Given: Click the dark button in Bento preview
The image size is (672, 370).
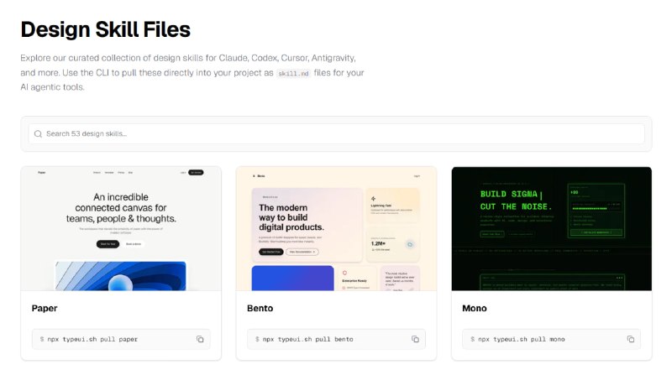Looking at the screenshot, I should pyautogui.click(x=271, y=251).
